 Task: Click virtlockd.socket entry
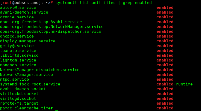(19, 94)
